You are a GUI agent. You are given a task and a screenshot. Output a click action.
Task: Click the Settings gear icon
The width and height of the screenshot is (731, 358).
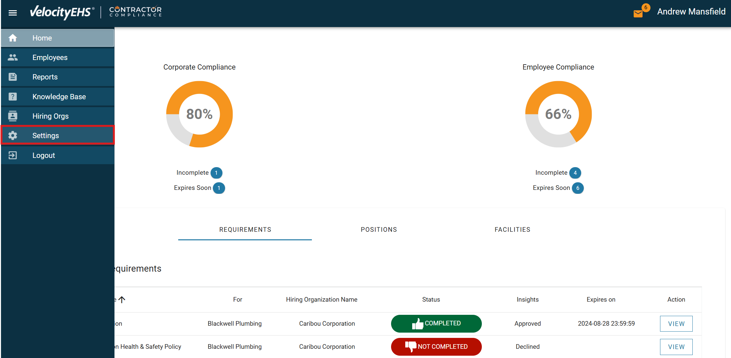pos(13,135)
